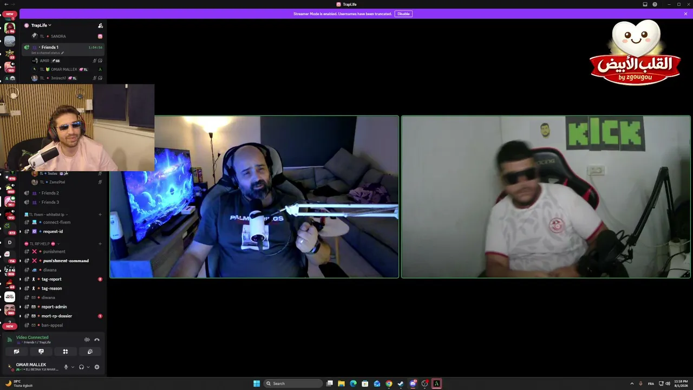The width and height of the screenshot is (693, 390).
Task: Click the taskbar Search box
Action: 292,383
